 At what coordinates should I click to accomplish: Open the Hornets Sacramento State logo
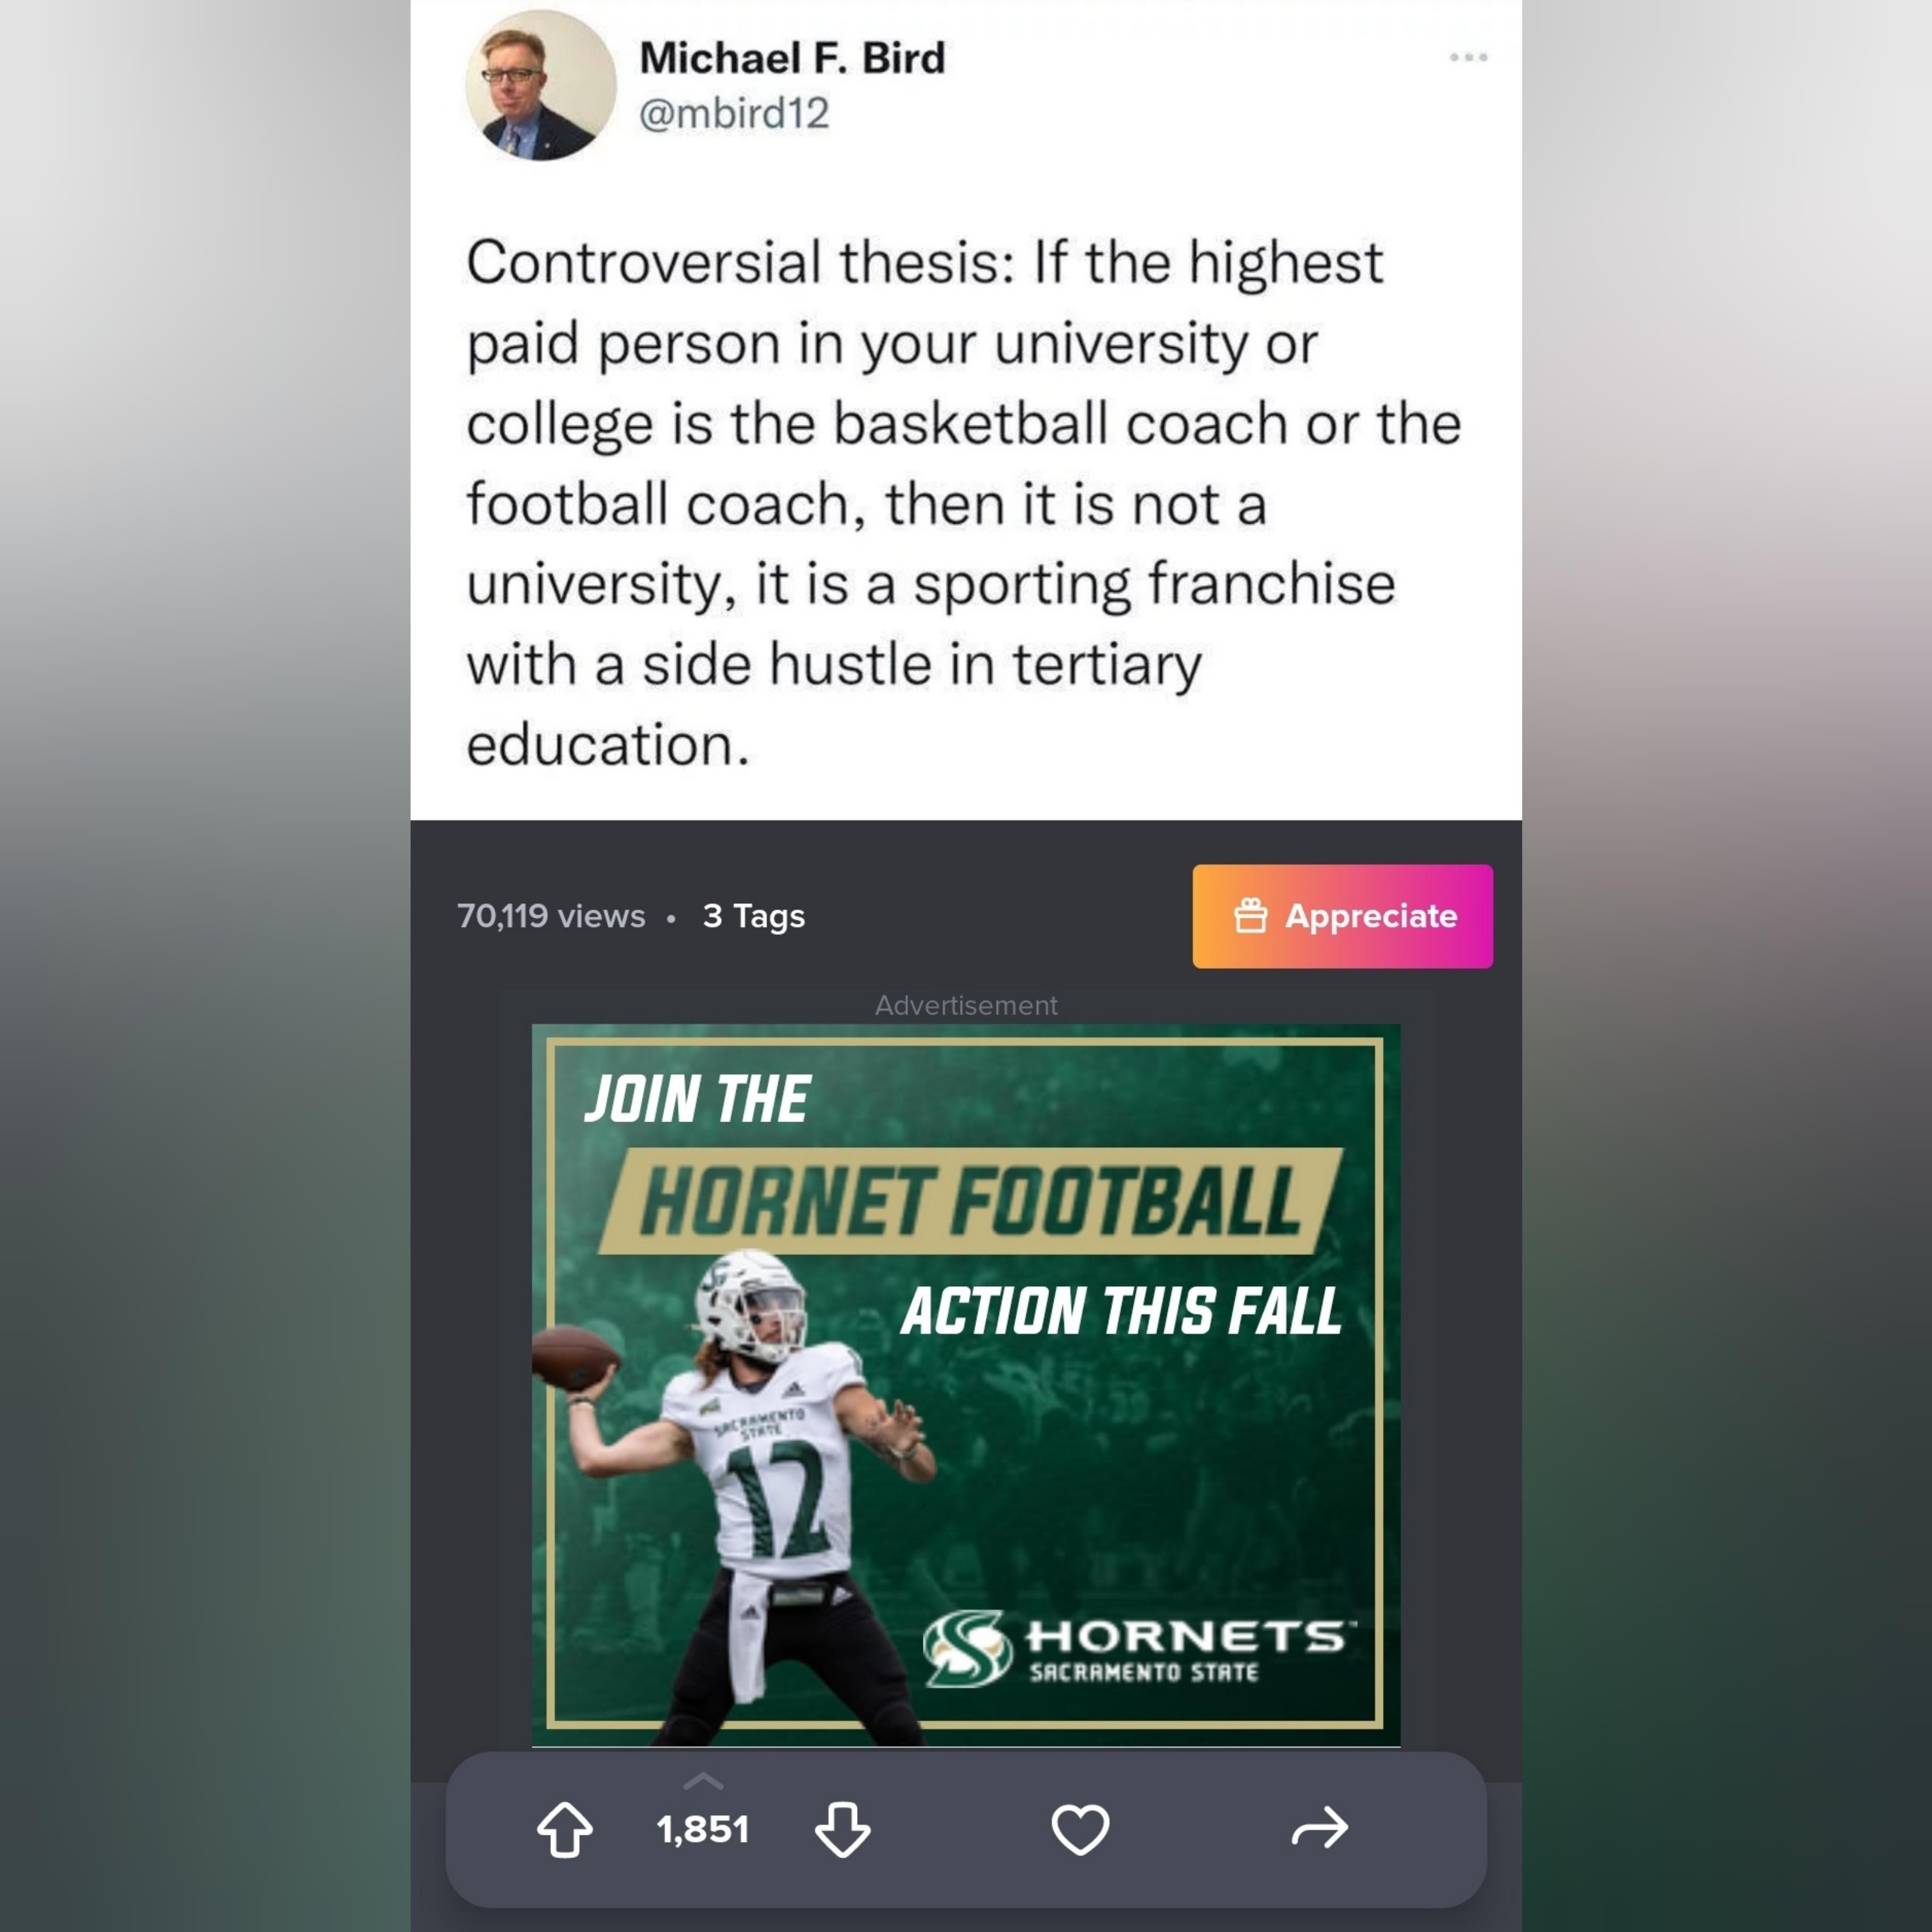click(1138, 1647)
